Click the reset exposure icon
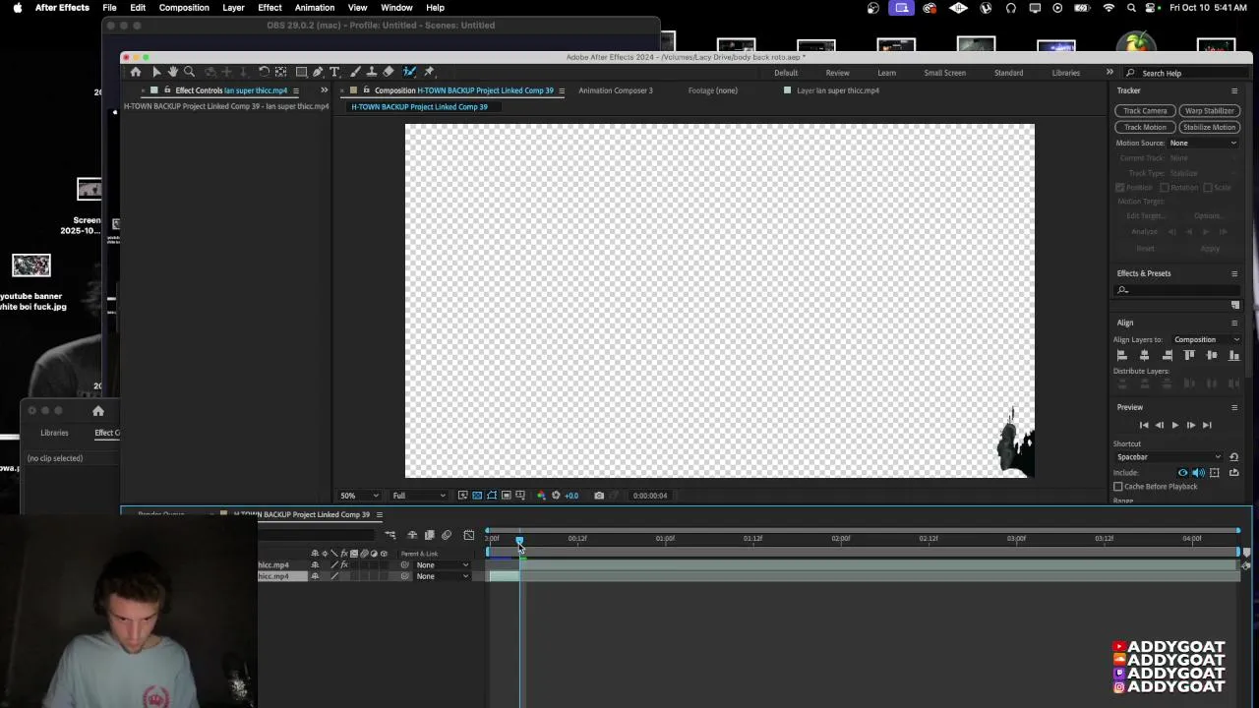Image resolution: width=1259 pixels, height=708 pixels. [x=556, y=496]
